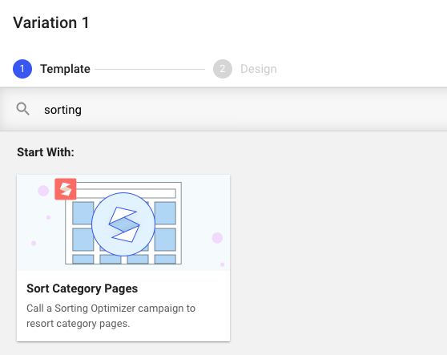
Task: Click the Sorting Optimizer campaign description text
Action: pos(111,316)
